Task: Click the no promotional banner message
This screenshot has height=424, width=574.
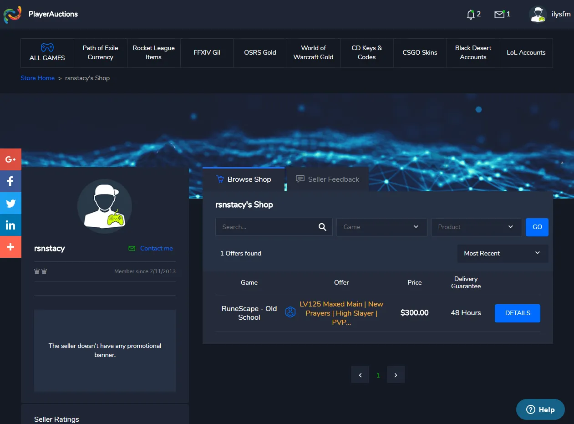Action: [x=105, y=350]
